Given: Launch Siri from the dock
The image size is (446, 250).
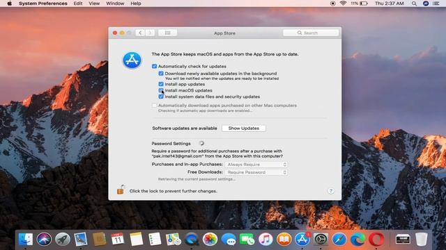Looking at the screenshot, I should [44, 239].
